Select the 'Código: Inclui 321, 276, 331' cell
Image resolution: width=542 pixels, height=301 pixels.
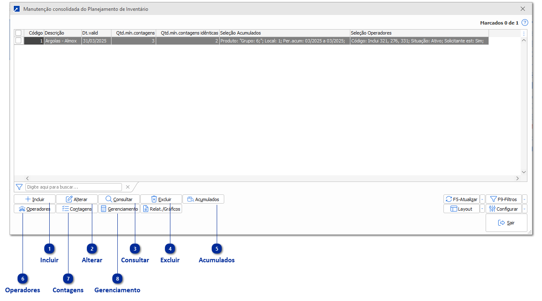(x=419, y=41)
